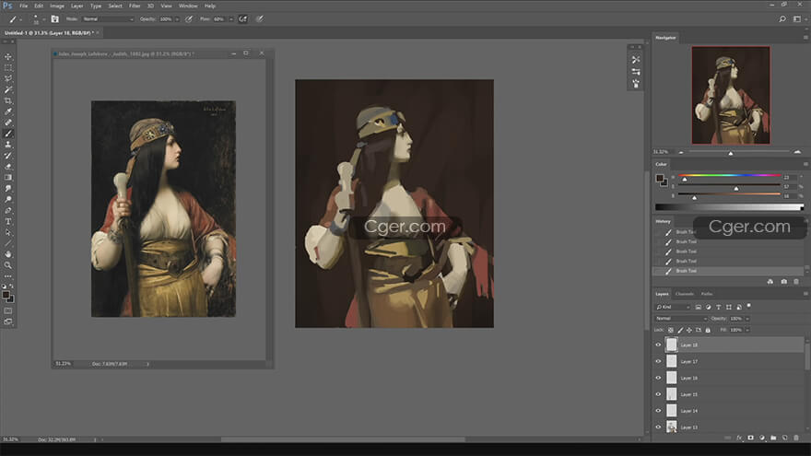Add layer style fx icon
Screen dimensions: 811x456
click(x=739, y=438)
